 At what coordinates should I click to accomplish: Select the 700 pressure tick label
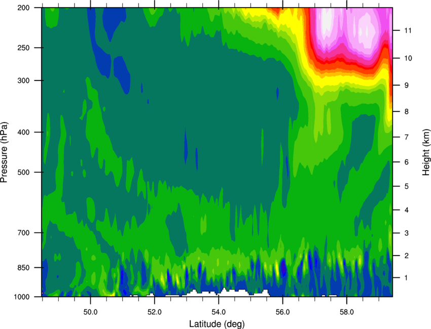point(23,233)
